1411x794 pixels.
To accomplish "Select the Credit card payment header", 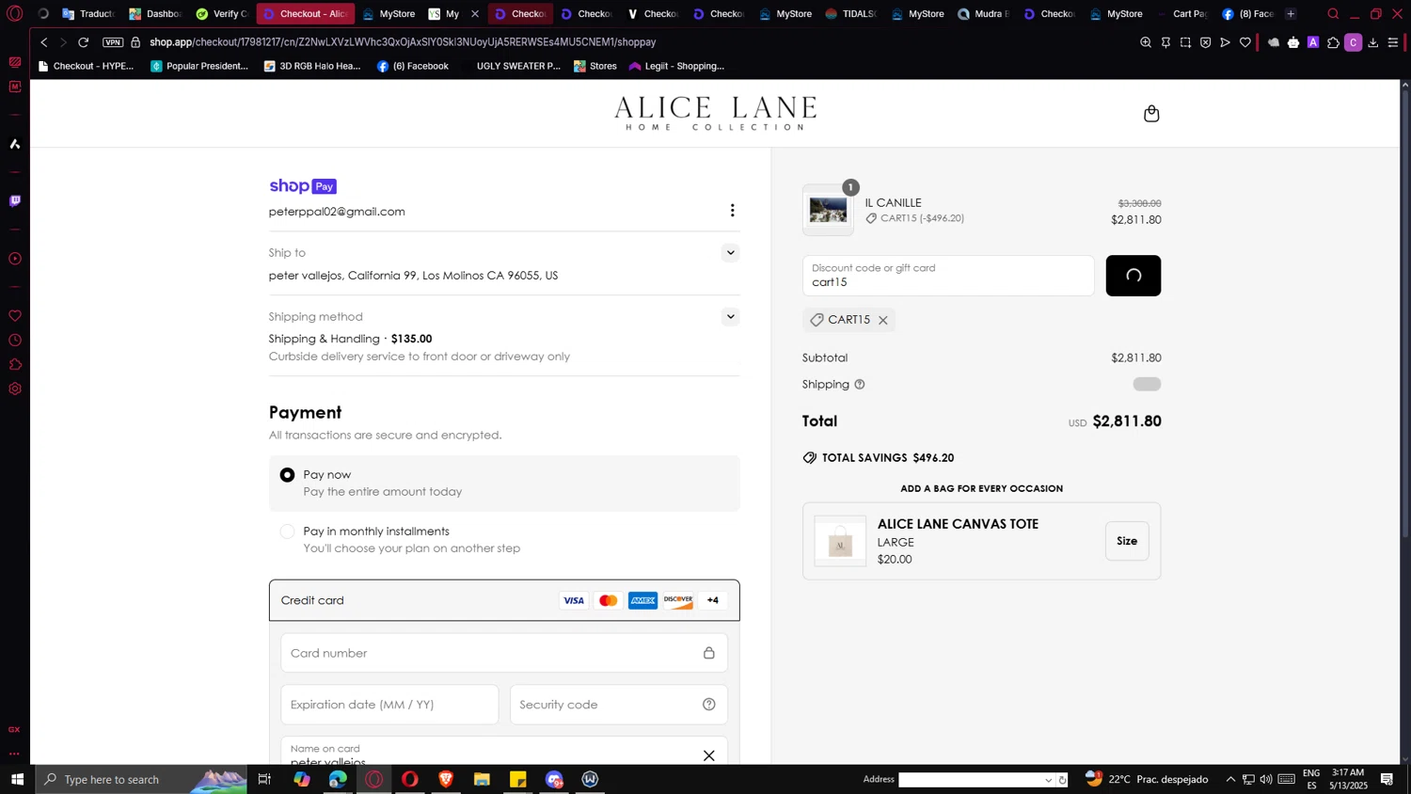I will click(504, 600).
